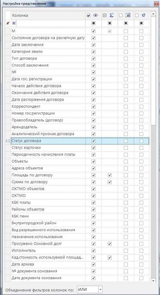Image resolution: width=160 pixels, height=295 pixels.
Task: Toggle the filter box under the eye column
Action: click(x=93, y=23)
